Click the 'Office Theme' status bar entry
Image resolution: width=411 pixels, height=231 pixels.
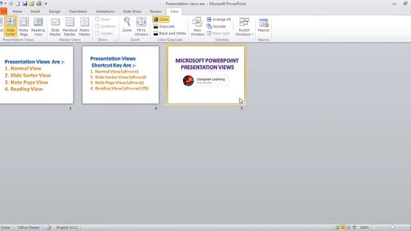tap(28, 228)
